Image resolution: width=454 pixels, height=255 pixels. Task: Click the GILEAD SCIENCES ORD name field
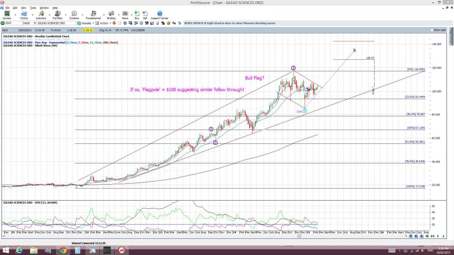[x=56, y=23]
